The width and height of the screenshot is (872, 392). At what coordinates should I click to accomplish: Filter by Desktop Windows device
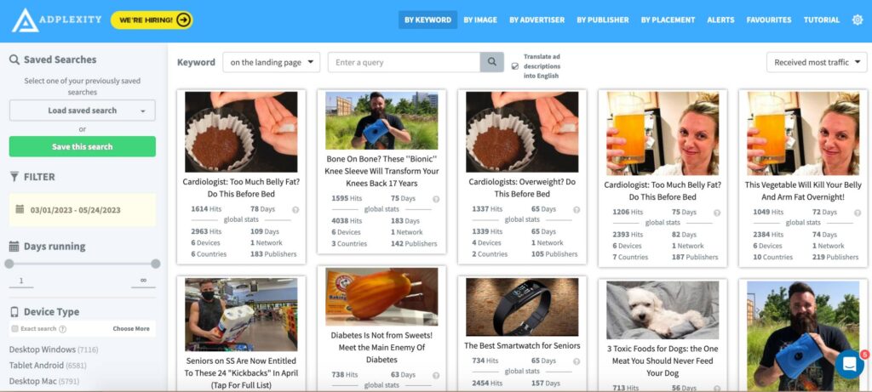pos(54,349)
